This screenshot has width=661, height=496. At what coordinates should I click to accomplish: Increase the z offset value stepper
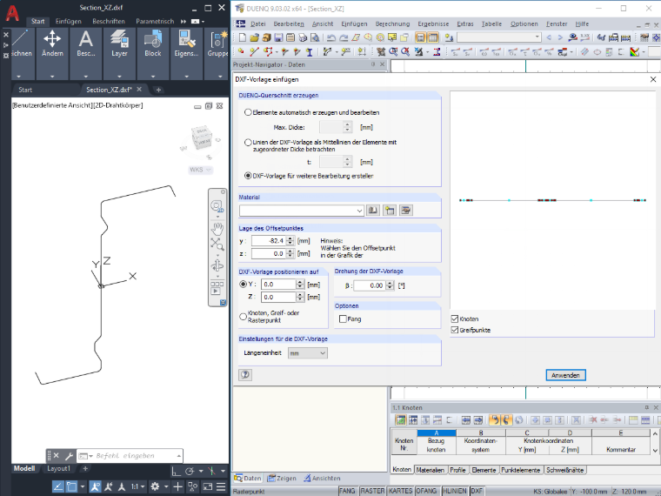[290, 251]
